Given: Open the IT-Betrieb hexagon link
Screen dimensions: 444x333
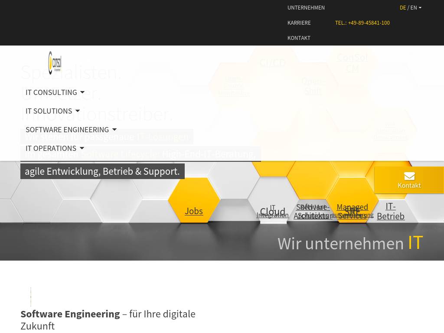Looking at the screenshot, I should point(390,211).
